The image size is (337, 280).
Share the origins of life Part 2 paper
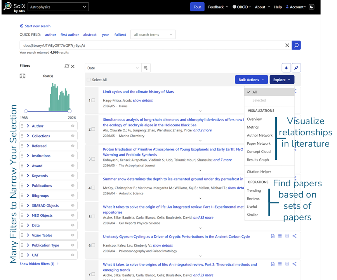(294, 264)
